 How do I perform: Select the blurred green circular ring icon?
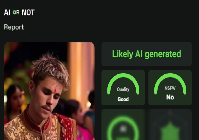click(123, 128)
